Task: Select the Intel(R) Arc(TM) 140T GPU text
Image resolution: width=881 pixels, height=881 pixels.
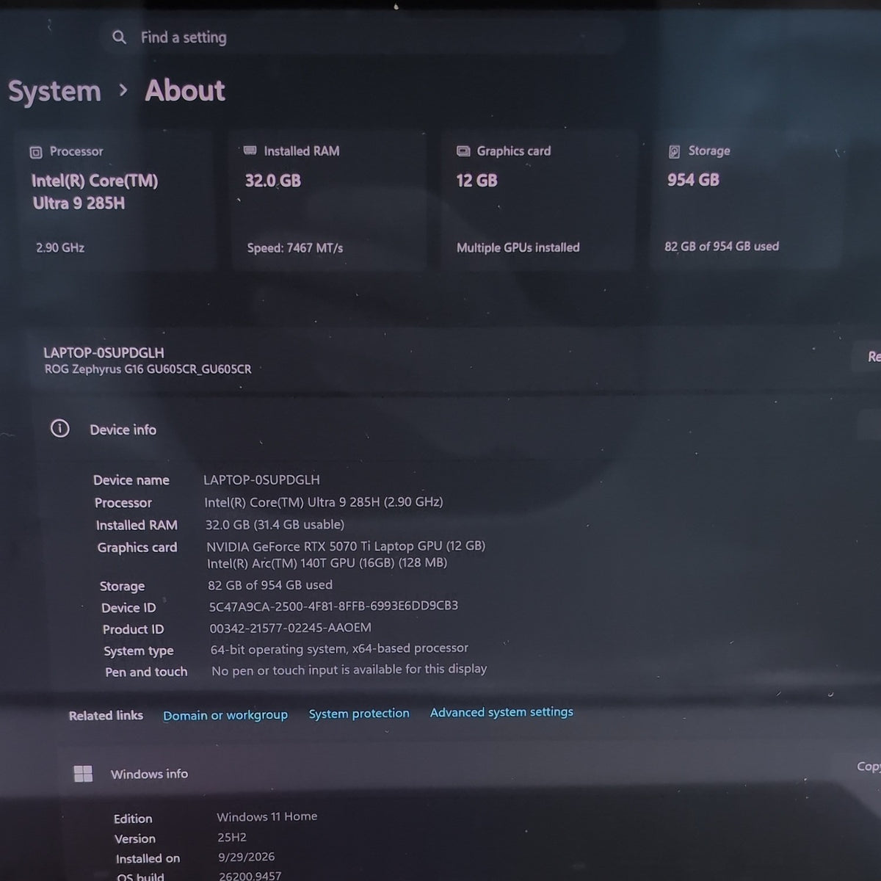Action: [x=327, y=563]
